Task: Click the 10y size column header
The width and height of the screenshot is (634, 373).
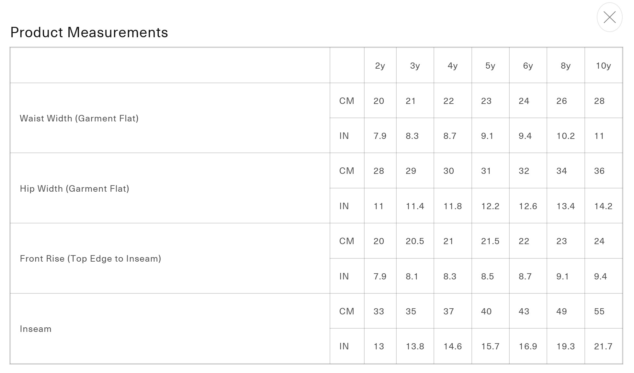Action: (603, 66)
